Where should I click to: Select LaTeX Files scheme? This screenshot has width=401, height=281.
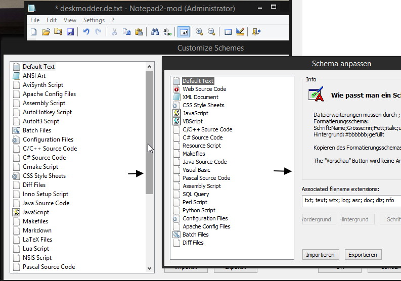click(37, 240)
